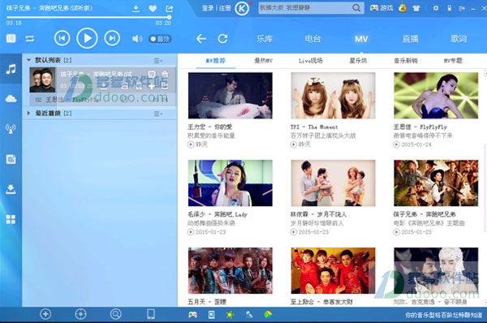Click the current song album cover
Image resolution: width=487 pixels, height=323 pixels.
pos(42,80)
